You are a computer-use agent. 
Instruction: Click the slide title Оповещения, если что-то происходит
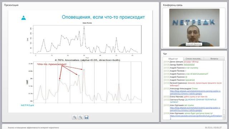(x=103, y=17)
